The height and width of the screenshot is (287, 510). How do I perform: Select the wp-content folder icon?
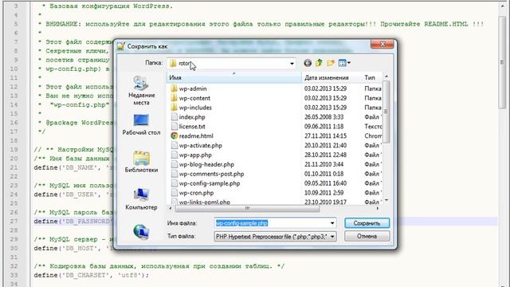[x=174, y=98]
